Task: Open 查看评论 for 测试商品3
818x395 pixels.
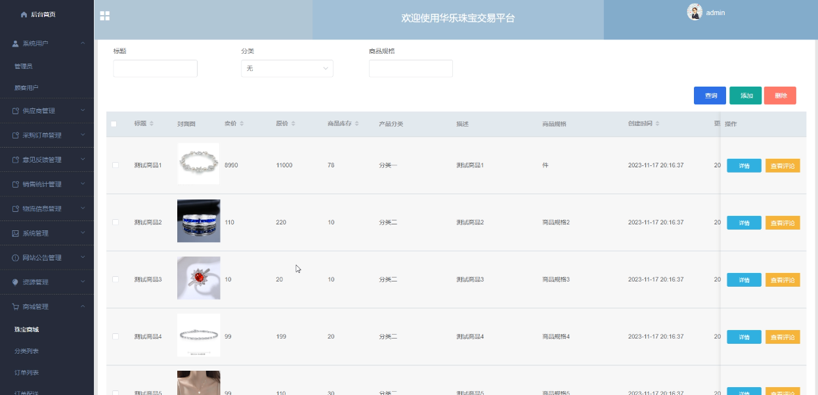Action: click(783, 280)
